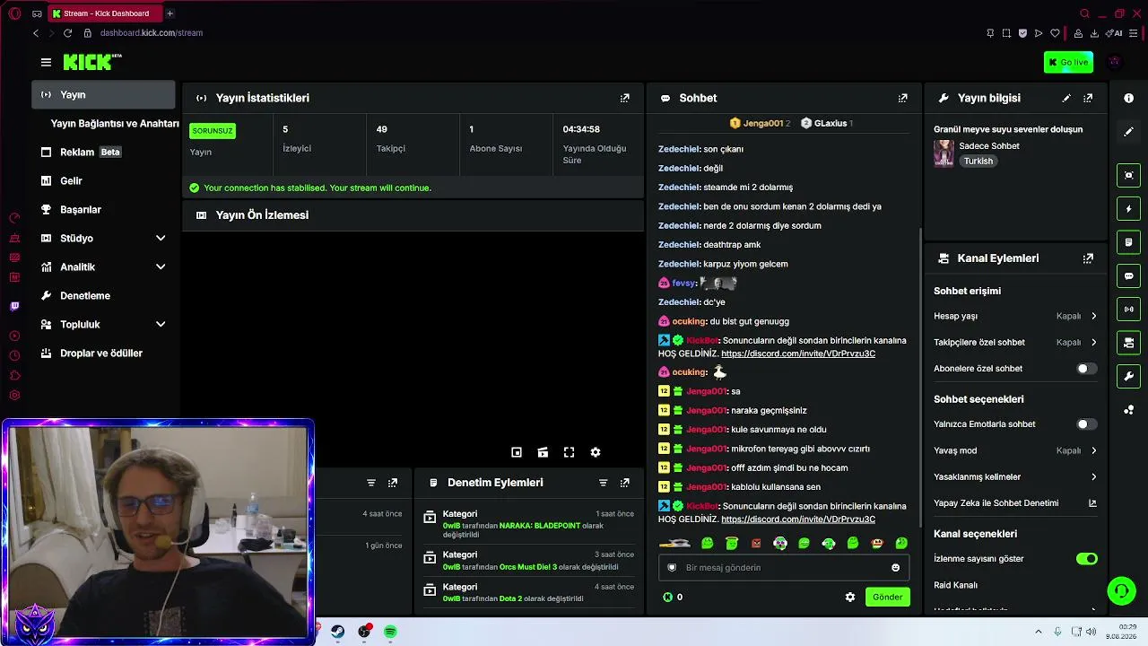Open Hesap yaşı options

1015,316
